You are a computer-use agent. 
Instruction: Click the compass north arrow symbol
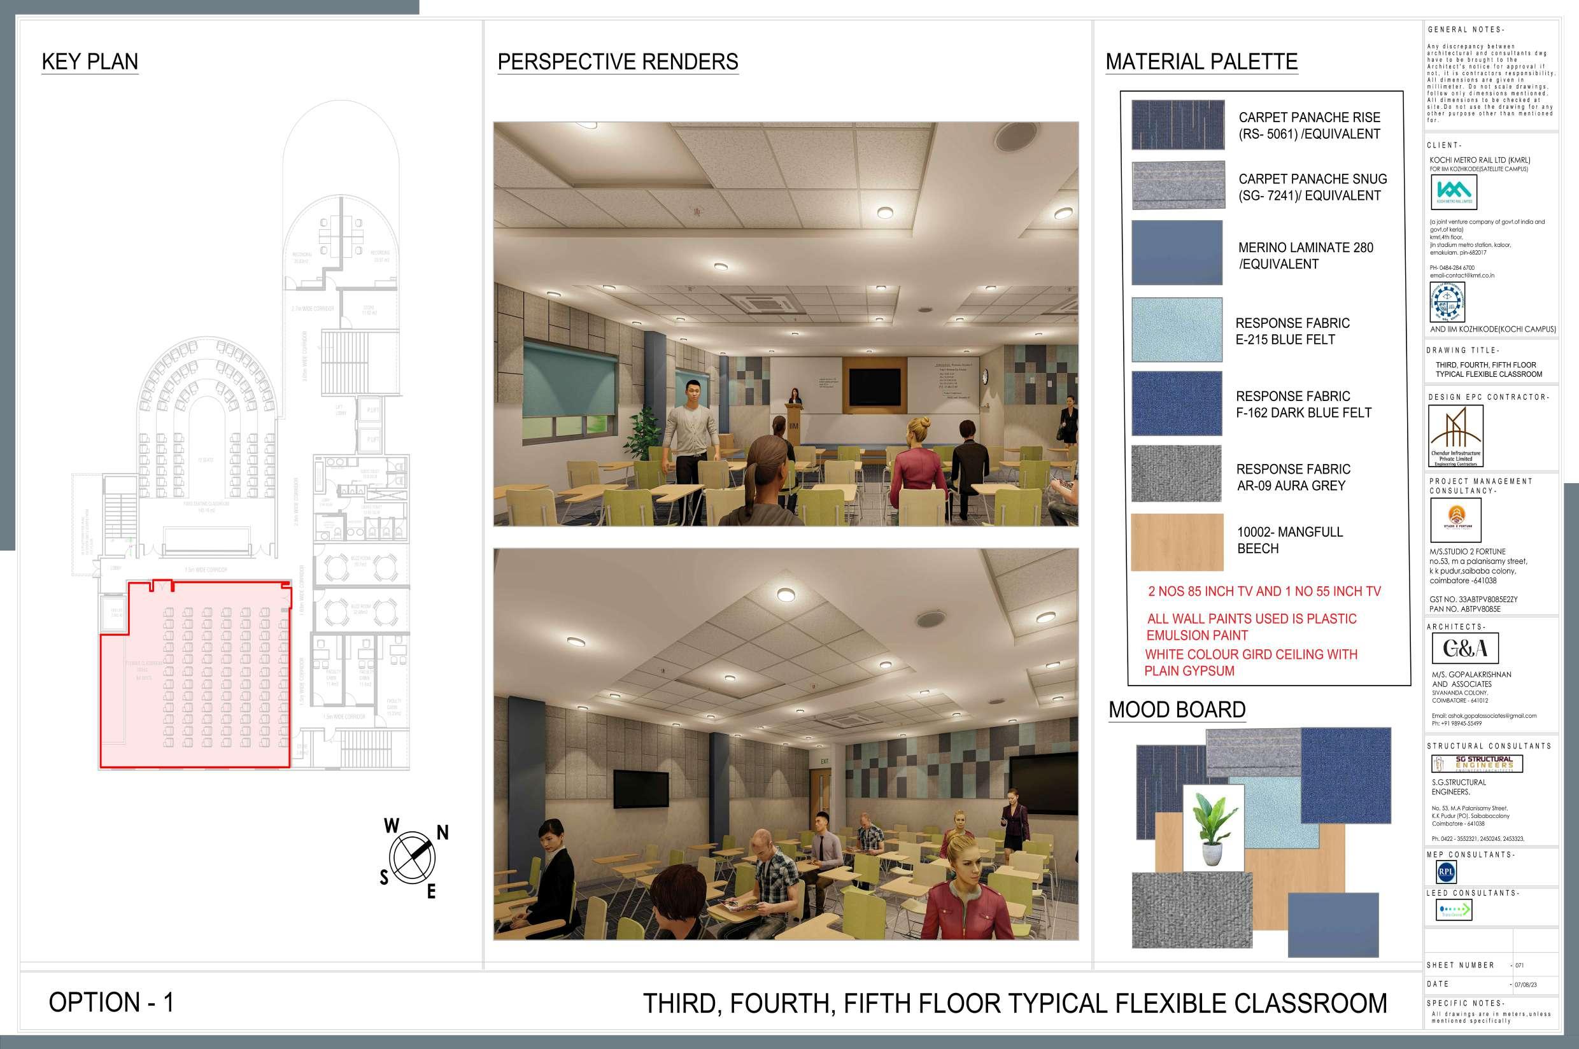[413, 857]
